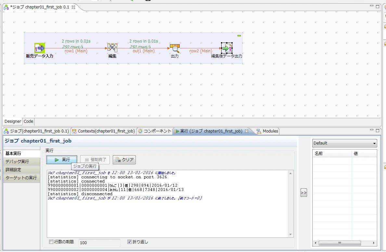Switch to the Code tab
386x252 pixels.
click(28, 121)
